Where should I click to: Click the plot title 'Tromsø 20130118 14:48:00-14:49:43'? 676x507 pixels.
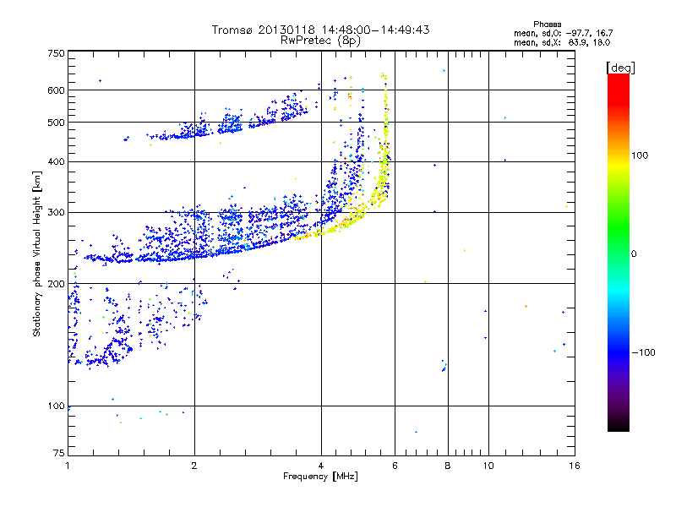[x=320, y=30]
